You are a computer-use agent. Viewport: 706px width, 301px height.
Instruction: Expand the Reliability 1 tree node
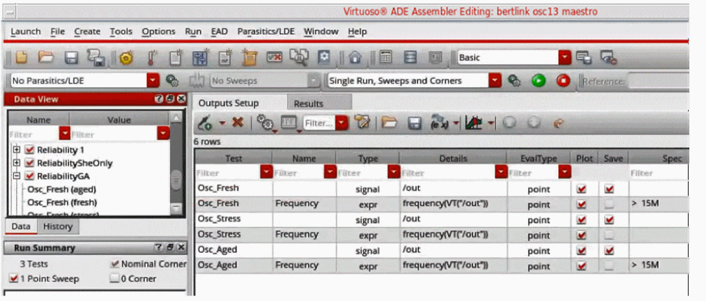click(17, 150)
